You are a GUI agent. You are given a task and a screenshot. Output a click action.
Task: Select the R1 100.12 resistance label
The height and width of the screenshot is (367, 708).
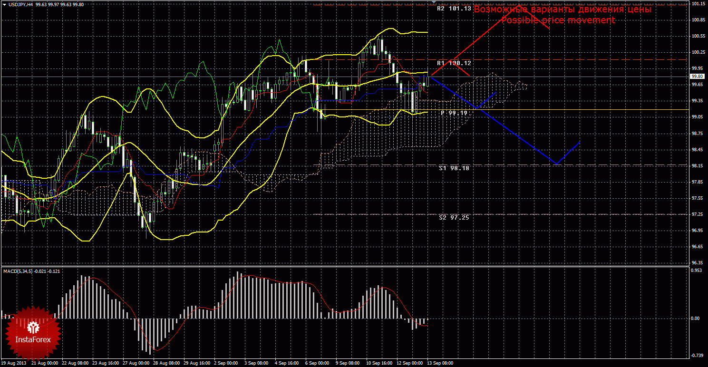[x=454, y=63]
